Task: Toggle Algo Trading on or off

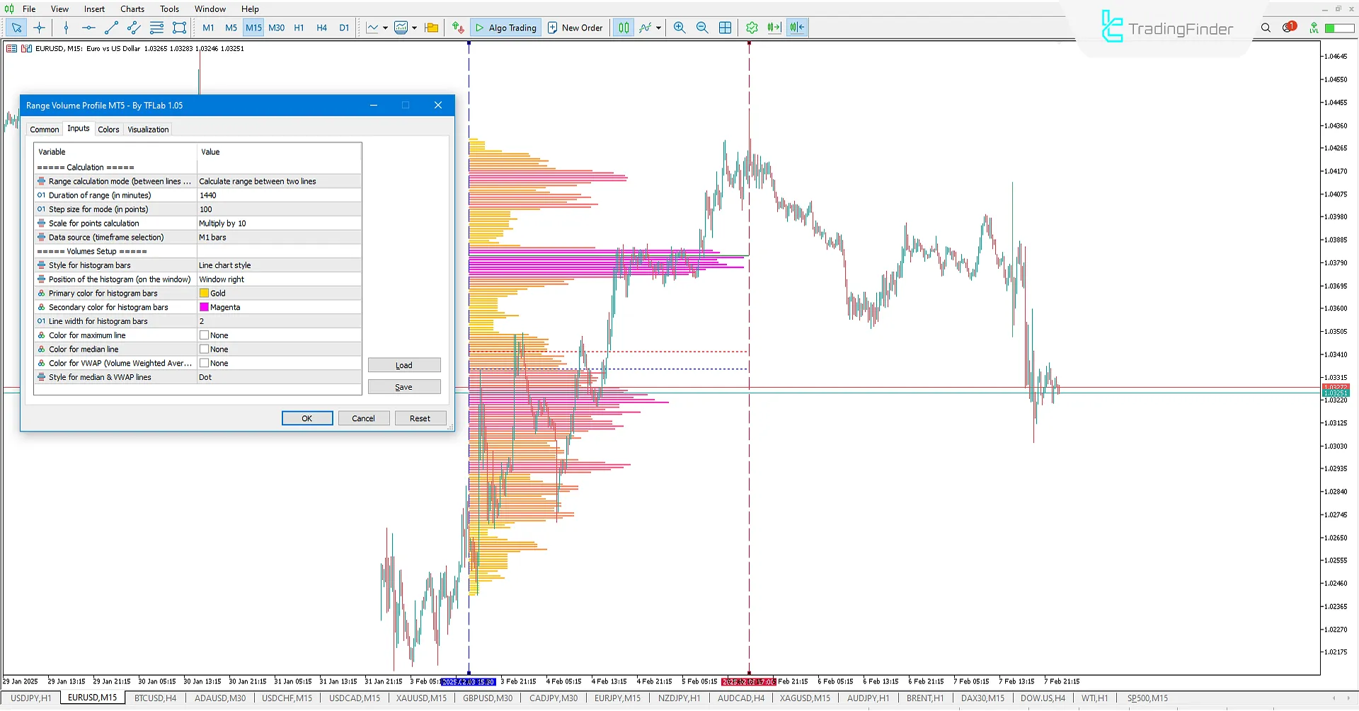Action: click(505, 28)
